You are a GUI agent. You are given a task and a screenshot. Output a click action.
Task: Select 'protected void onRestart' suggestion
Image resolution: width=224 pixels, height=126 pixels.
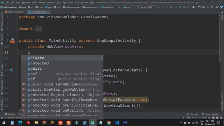pyautogui.click(x=62, y=111)
